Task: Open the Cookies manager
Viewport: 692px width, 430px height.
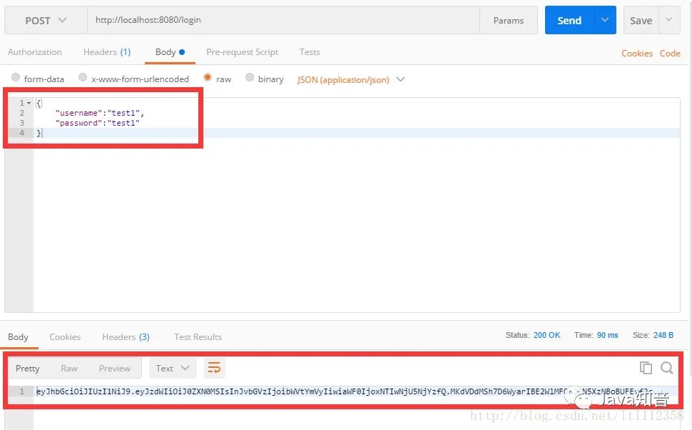Action: click(x=636, y=53)
